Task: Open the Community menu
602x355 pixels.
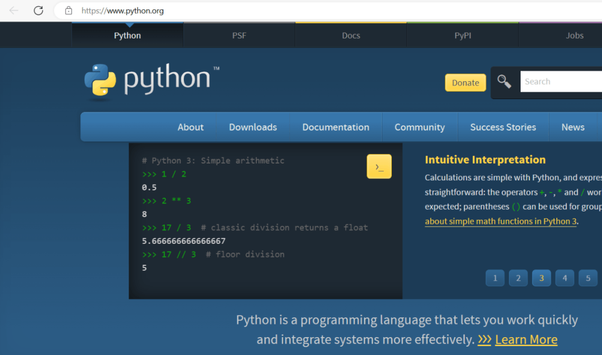Action: coord(420,127)
